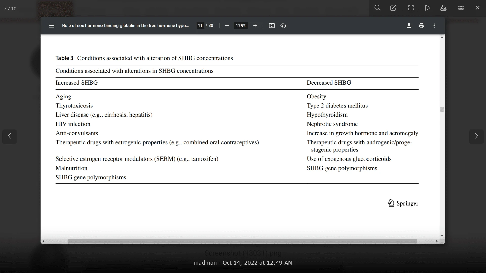Open image in new window icon
The image size is (486, 273).
[393, 8]
